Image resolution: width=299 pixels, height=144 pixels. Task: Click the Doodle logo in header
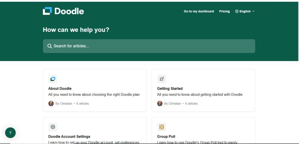pyautogui.click(x=63, y=11)
